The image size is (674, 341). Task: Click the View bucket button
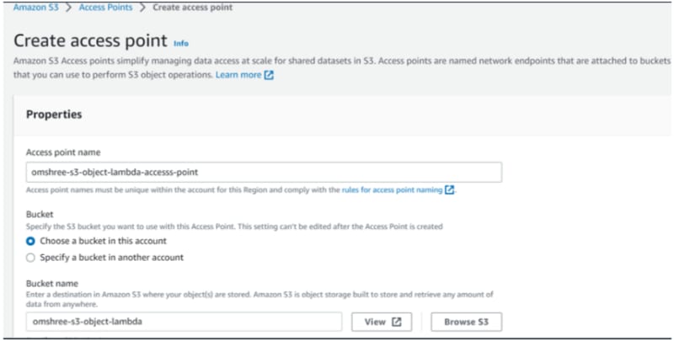point(382,322)
